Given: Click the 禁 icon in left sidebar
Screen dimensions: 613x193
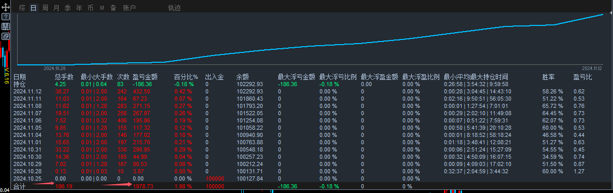Looking at the screenshot, I should coord(6,26).
